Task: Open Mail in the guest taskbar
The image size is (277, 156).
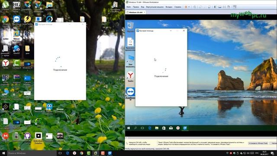Action: pyautogui.click(x=171, y=128)
